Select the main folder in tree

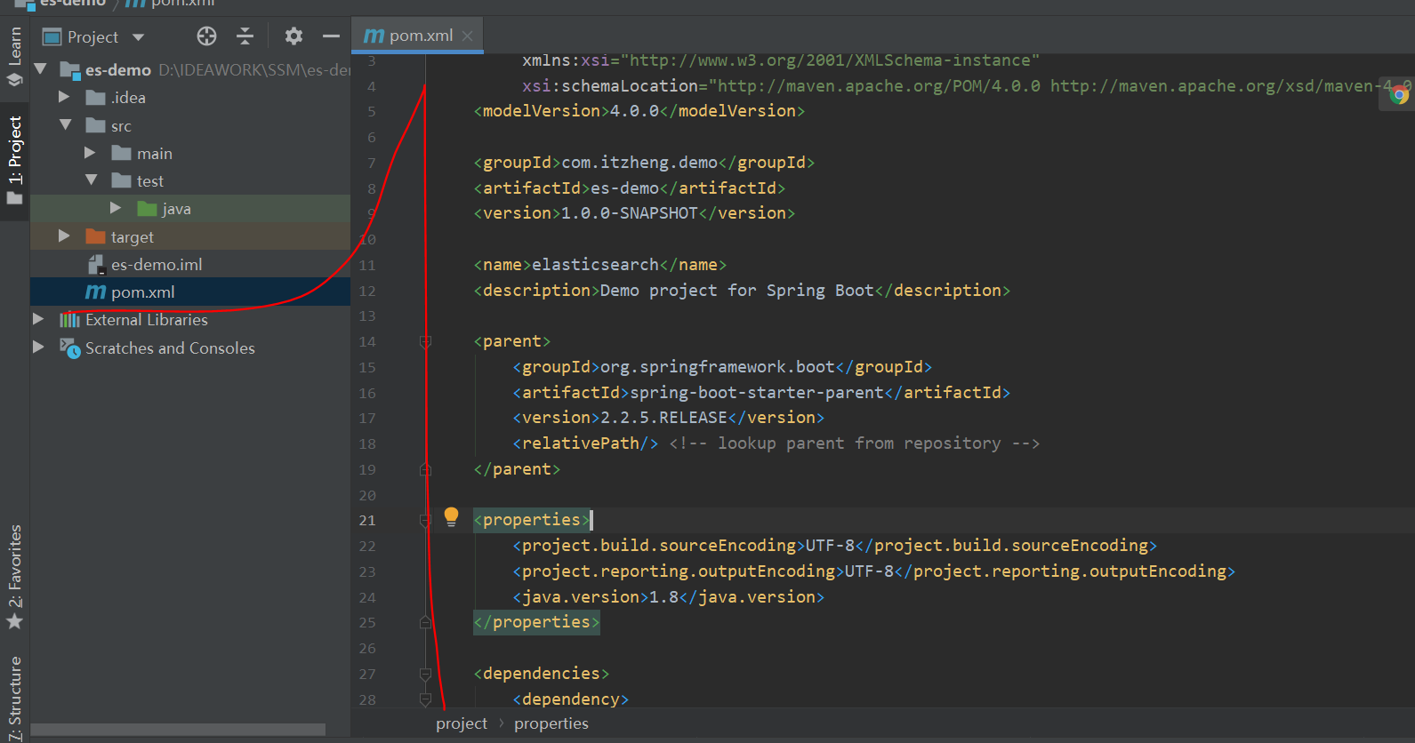(x=142, y=154)
